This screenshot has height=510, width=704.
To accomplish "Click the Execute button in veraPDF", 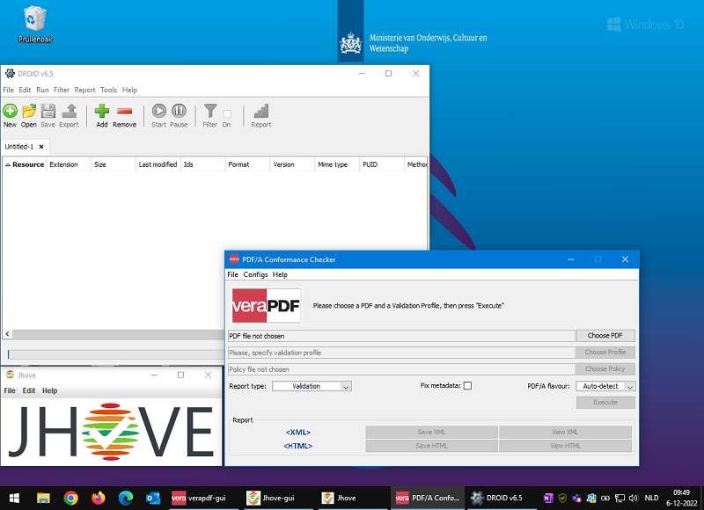I will (x=605, y=403).
